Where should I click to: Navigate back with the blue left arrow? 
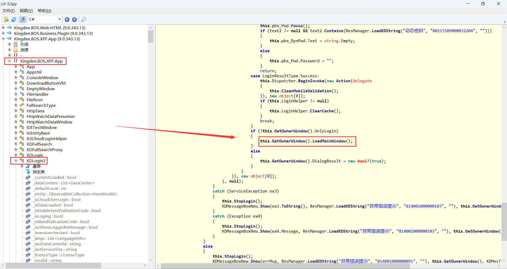click(67, 20)
